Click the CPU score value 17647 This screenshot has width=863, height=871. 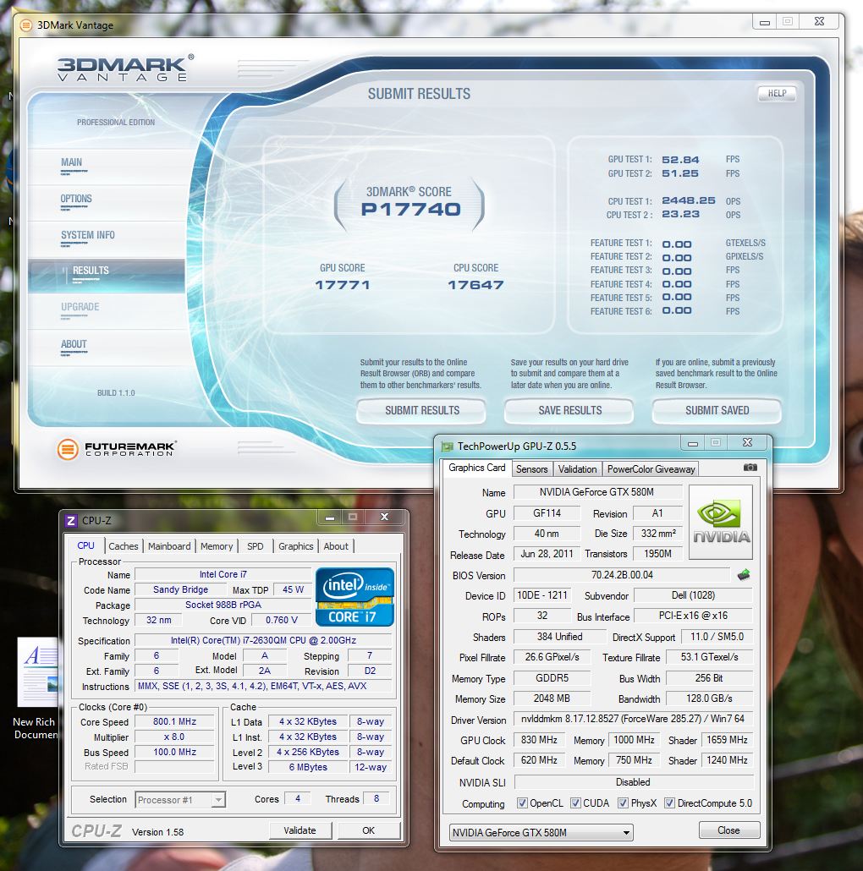[x=475, y=285]
